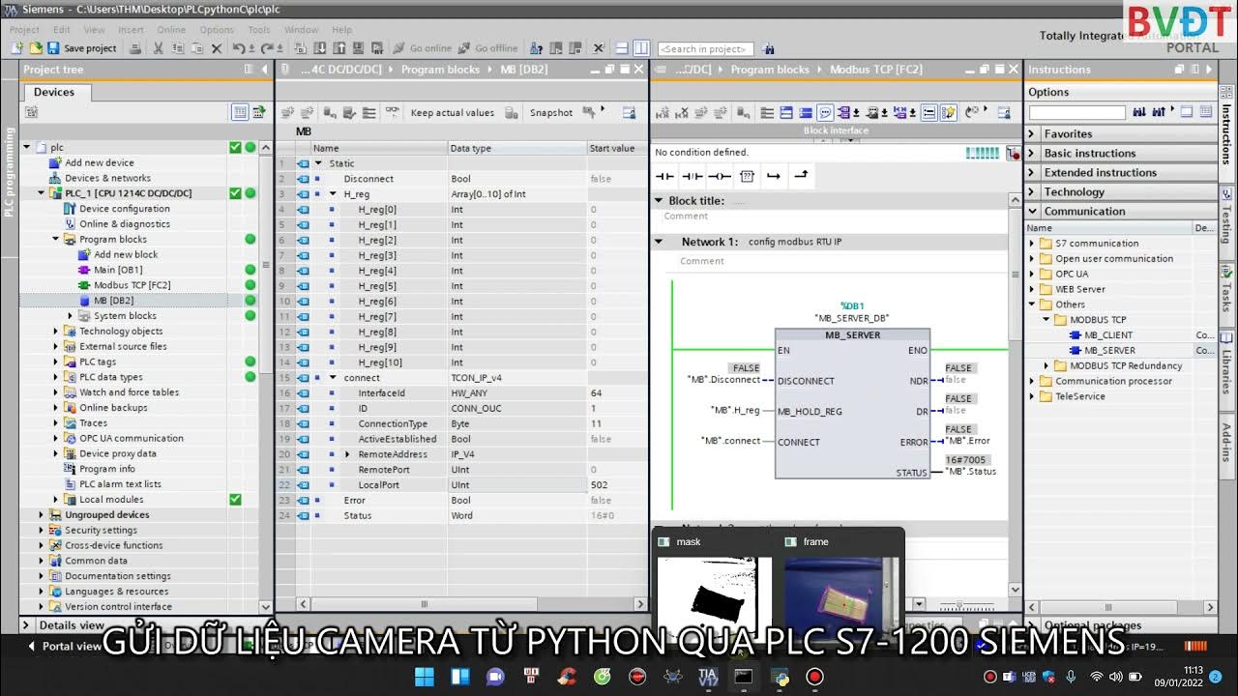Click the red record icon on the taskbar

(814, 677)
